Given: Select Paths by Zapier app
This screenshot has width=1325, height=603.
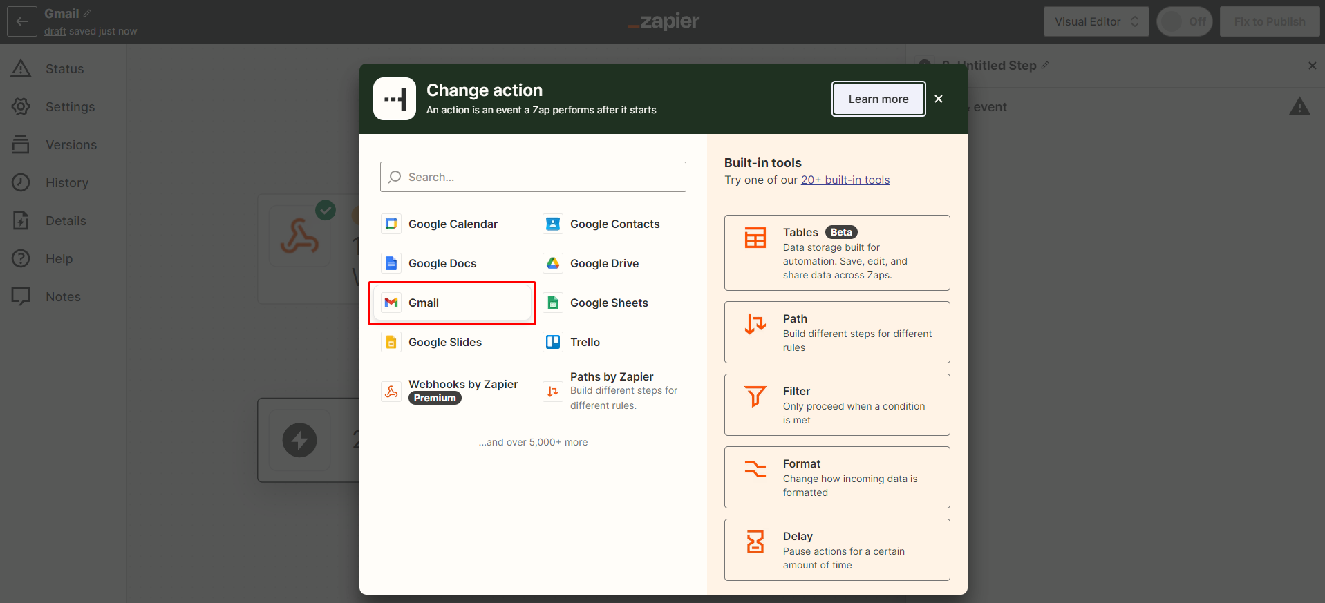Looking at the screenshot, I should [x=614, y=391].
